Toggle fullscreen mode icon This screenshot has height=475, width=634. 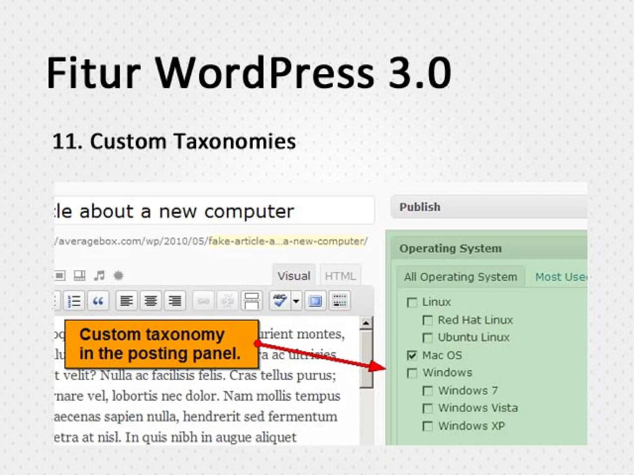pyautogui.click(x=315, y=301)
